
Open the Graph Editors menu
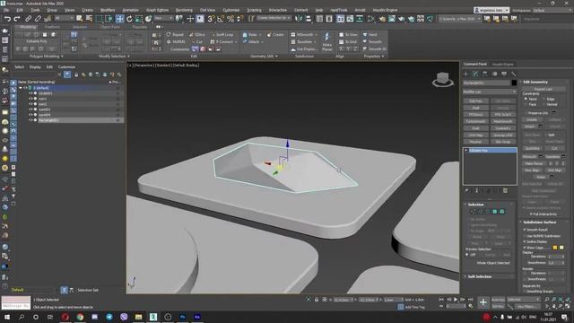[x=157, y=10]
